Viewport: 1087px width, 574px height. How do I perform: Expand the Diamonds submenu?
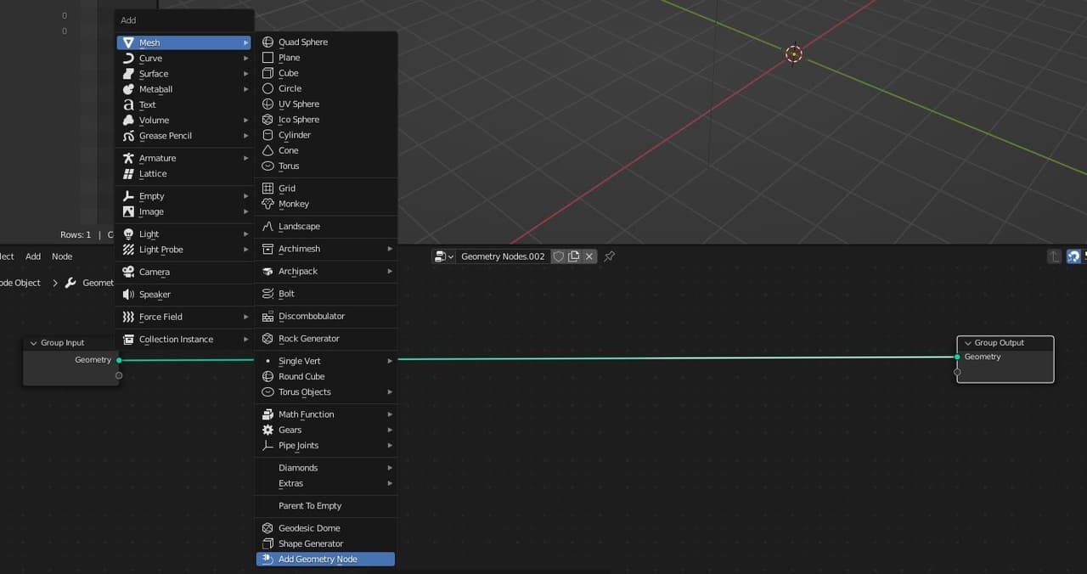(x=325, y=468)
